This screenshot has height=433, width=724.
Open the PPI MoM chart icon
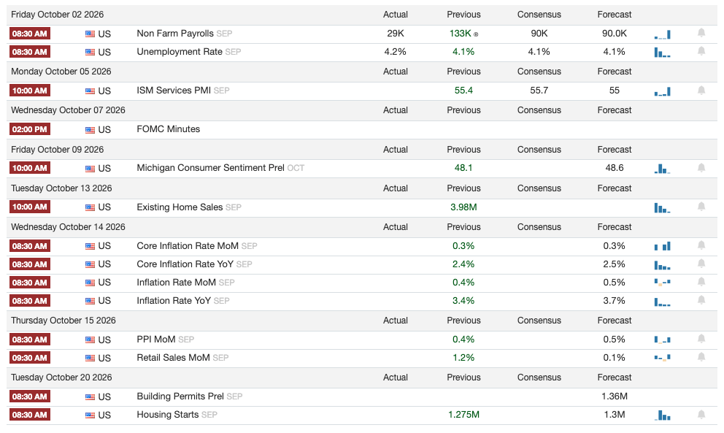coord(662,340)
